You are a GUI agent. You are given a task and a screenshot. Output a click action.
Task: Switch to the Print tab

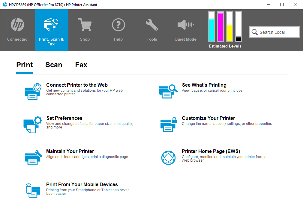pos(24,65)
